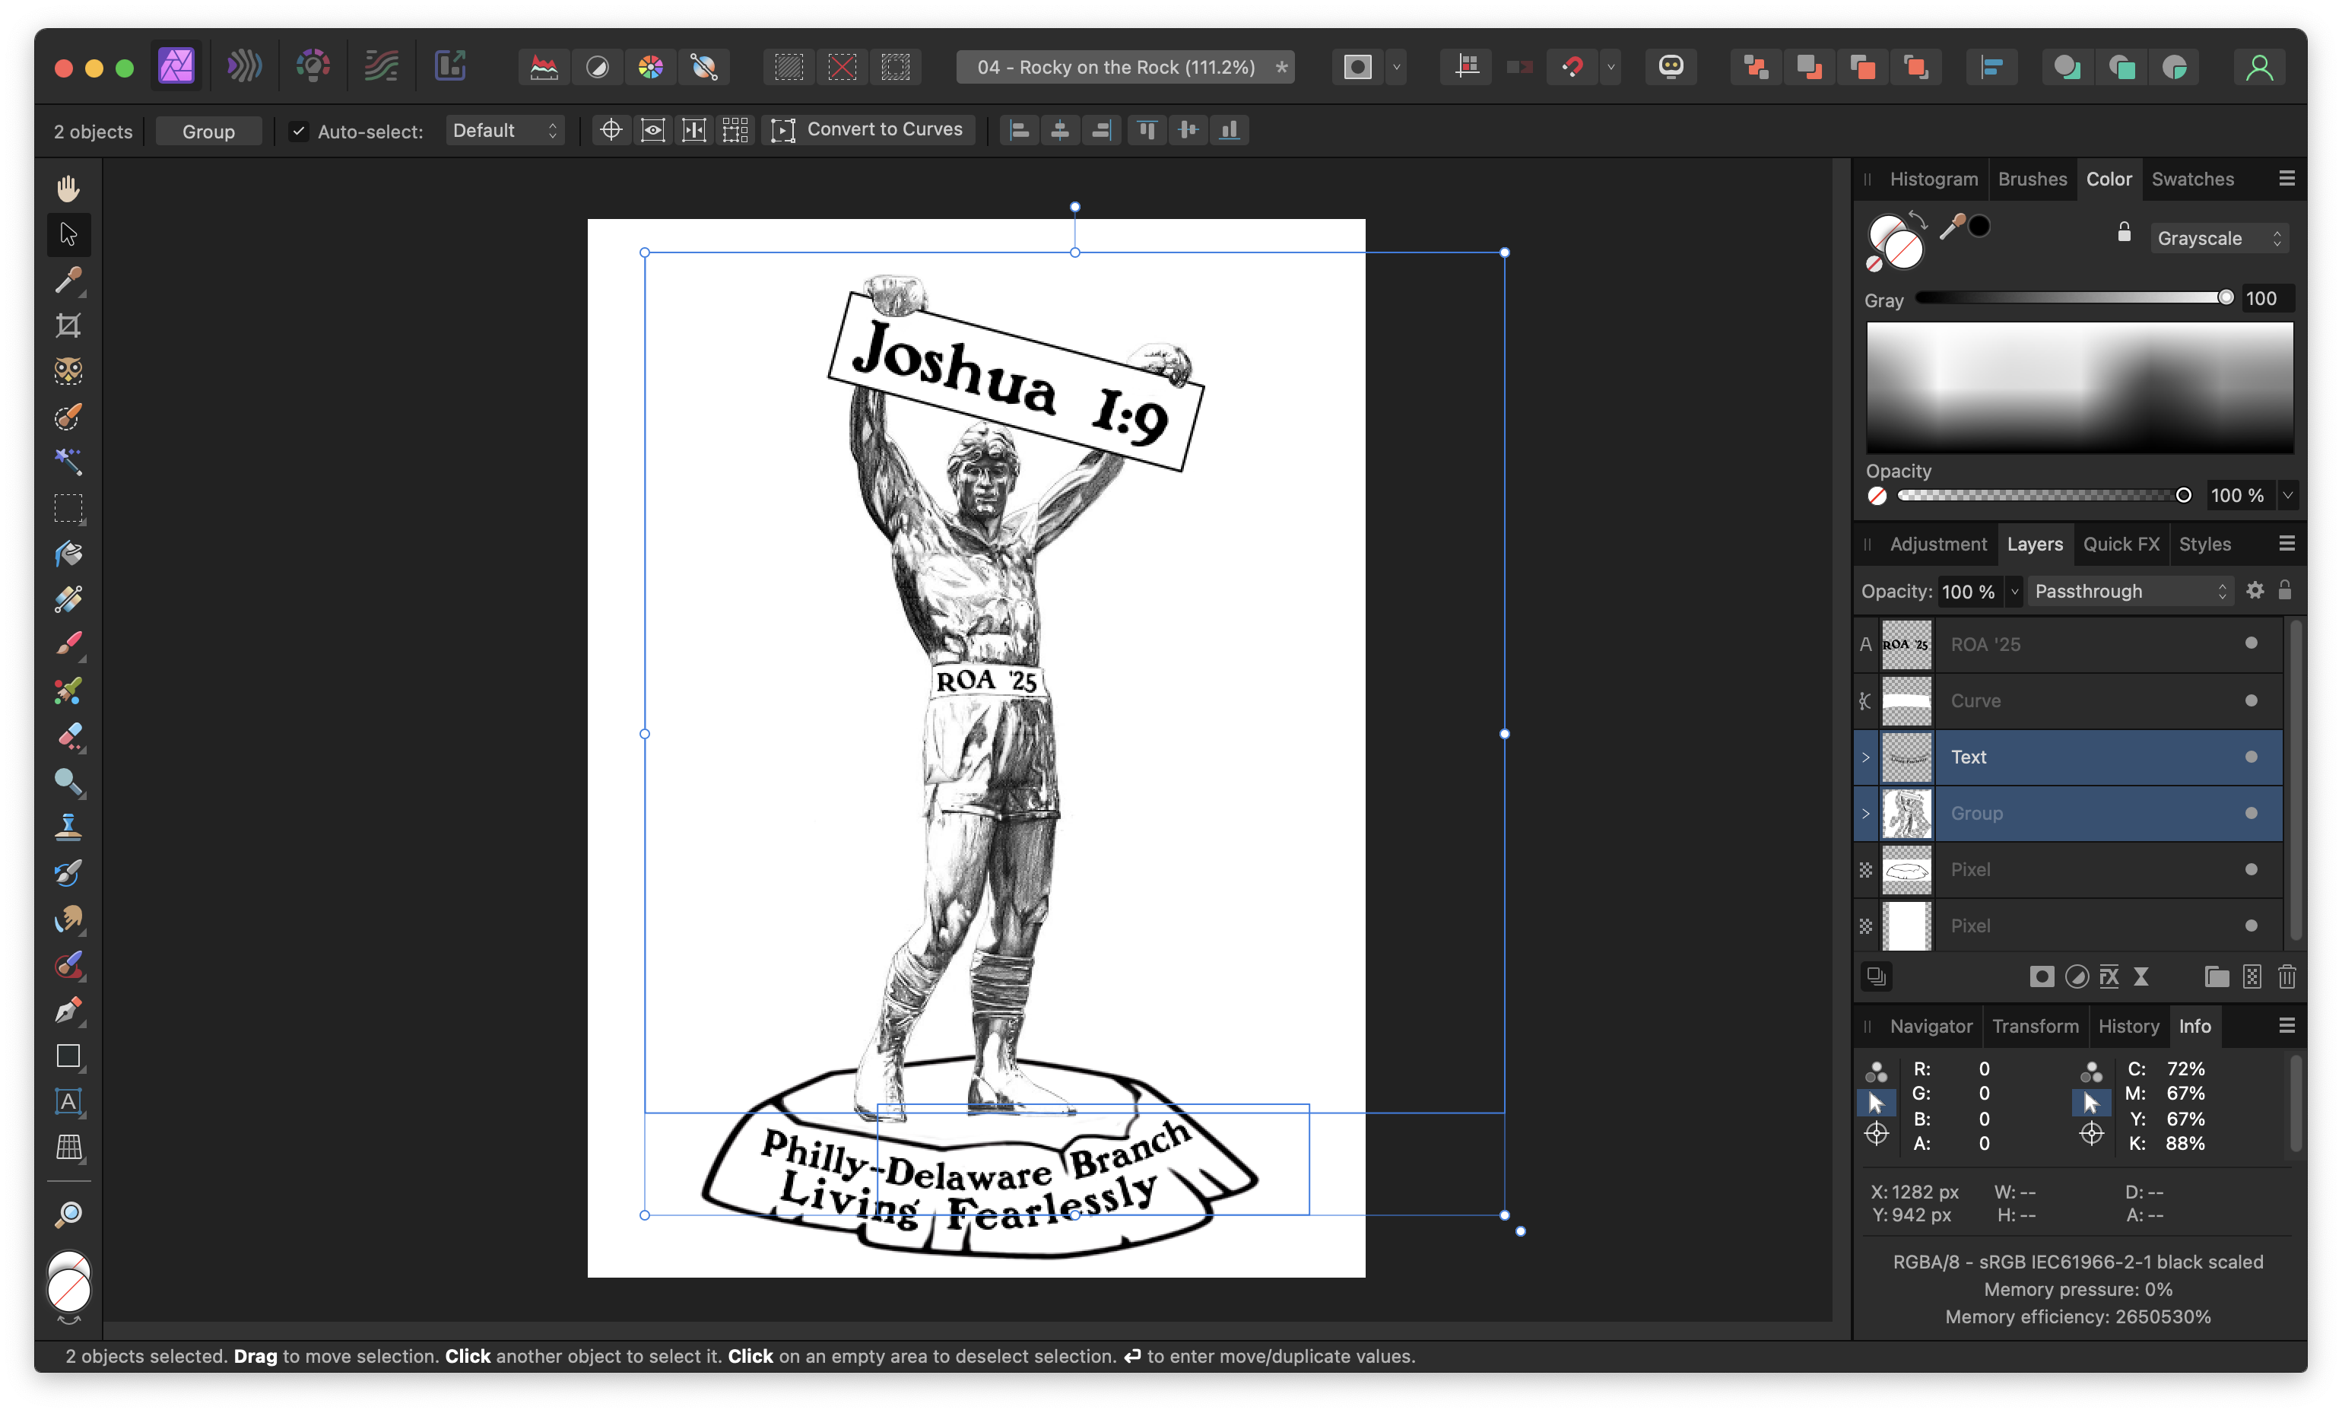The image size is (2342, 1413).
Task: Select the Mesh Warp tool
Action: [68, 1147]
